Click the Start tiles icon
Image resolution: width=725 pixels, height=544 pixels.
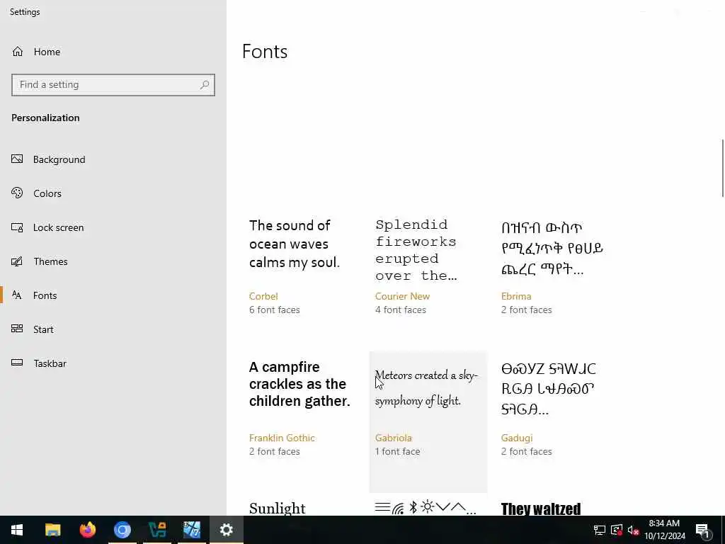coord(17,329)
